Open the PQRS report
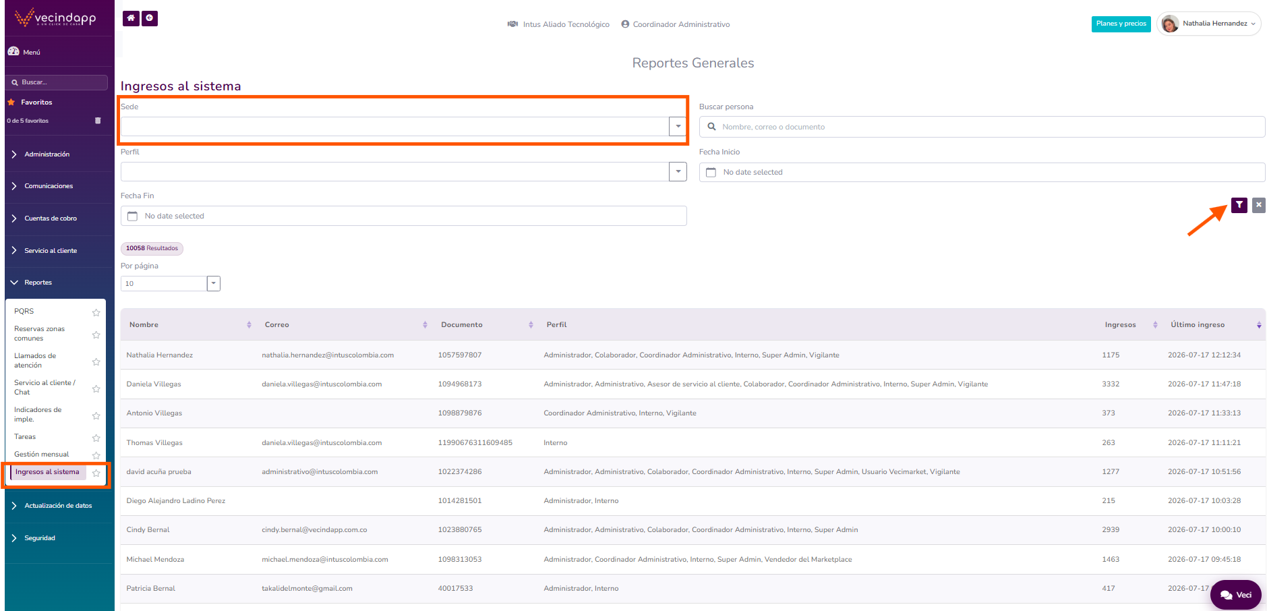This screenshot has height=611, width=1267. coord(24,312)
